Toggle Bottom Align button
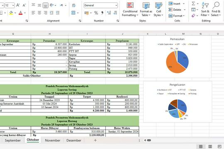224x149 pixels. coord(46,5)
